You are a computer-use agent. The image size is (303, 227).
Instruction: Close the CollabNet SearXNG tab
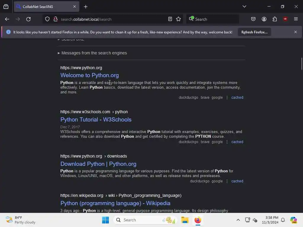pos(74,7)
